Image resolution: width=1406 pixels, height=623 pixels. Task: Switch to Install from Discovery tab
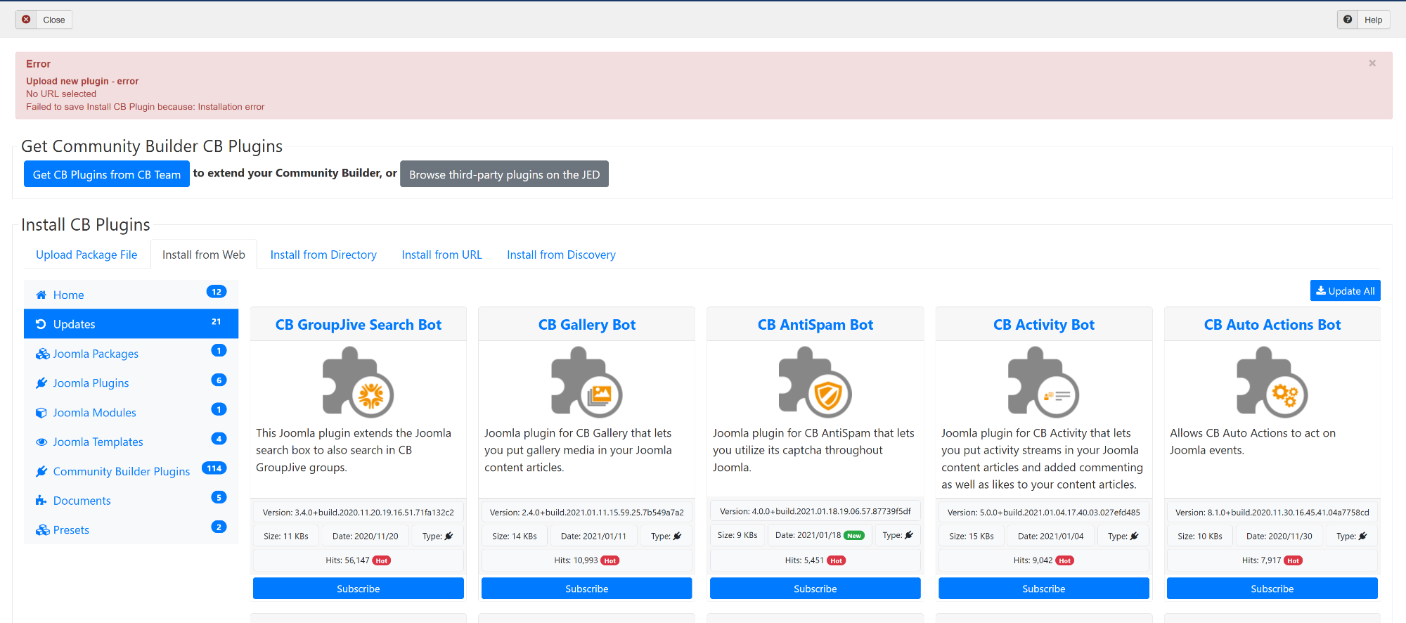point(561,255)
